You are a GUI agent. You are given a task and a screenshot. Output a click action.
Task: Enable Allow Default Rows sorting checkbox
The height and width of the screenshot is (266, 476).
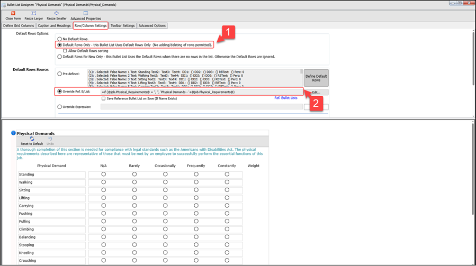click(x=65, y=51)
